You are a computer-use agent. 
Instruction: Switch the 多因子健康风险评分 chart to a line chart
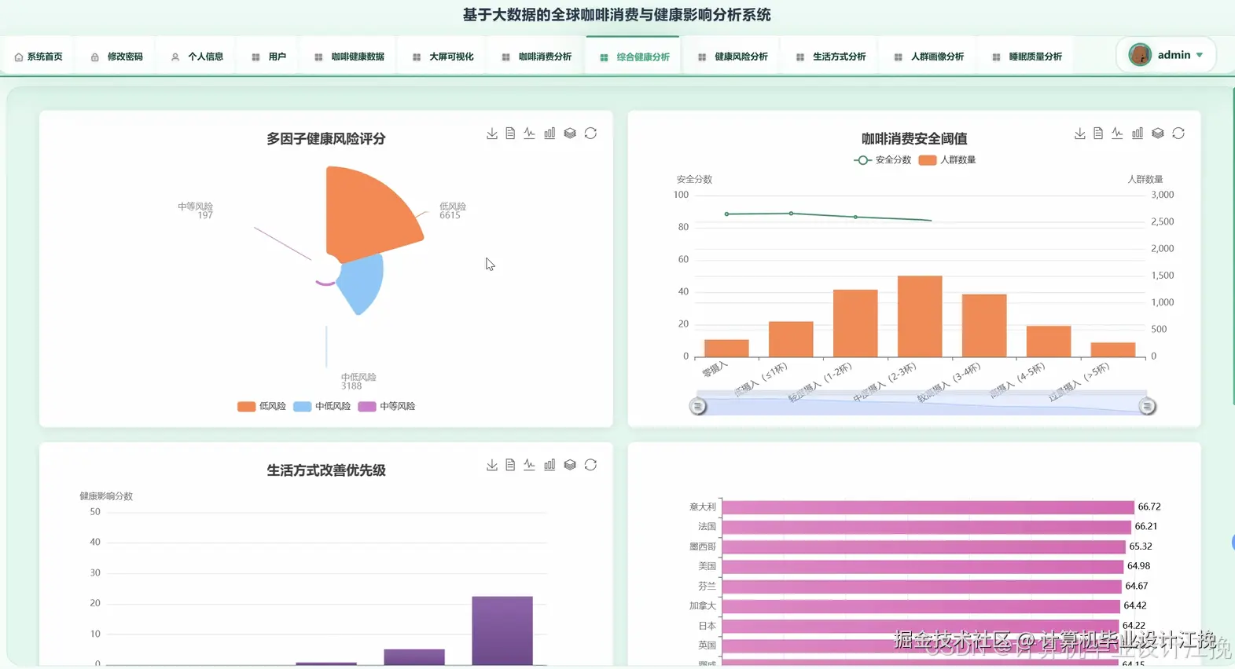530,133
